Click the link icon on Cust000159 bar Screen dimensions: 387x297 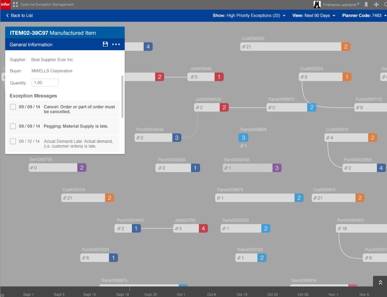[x=65, y=198]
